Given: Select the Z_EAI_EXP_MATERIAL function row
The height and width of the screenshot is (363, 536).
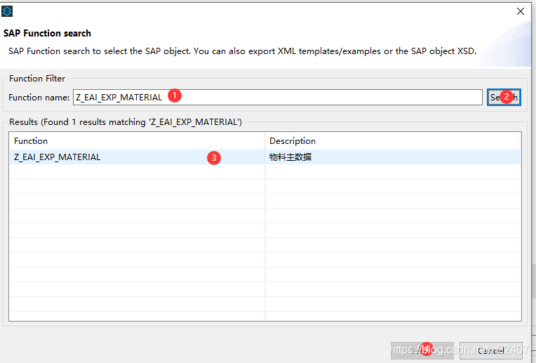Looking at the screenshot, I should pyautogui.click(x=265, y=157).
